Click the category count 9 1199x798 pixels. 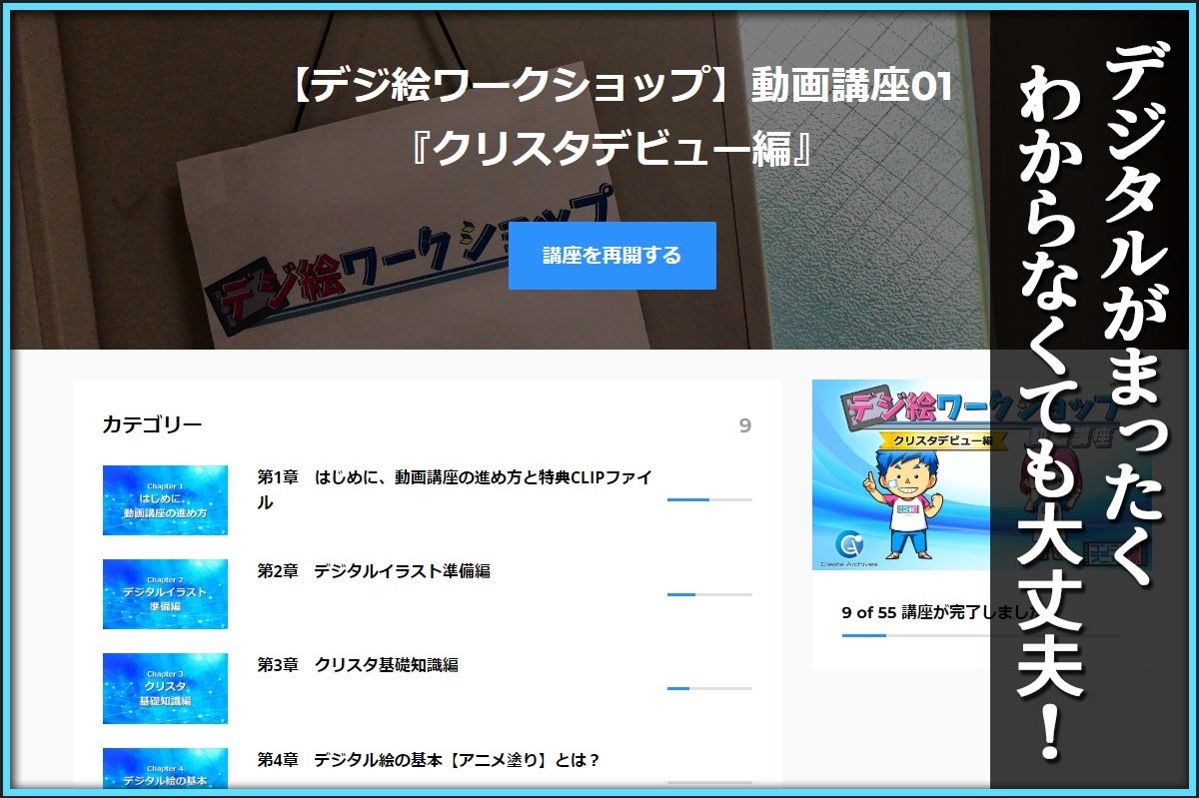[744, 426]
